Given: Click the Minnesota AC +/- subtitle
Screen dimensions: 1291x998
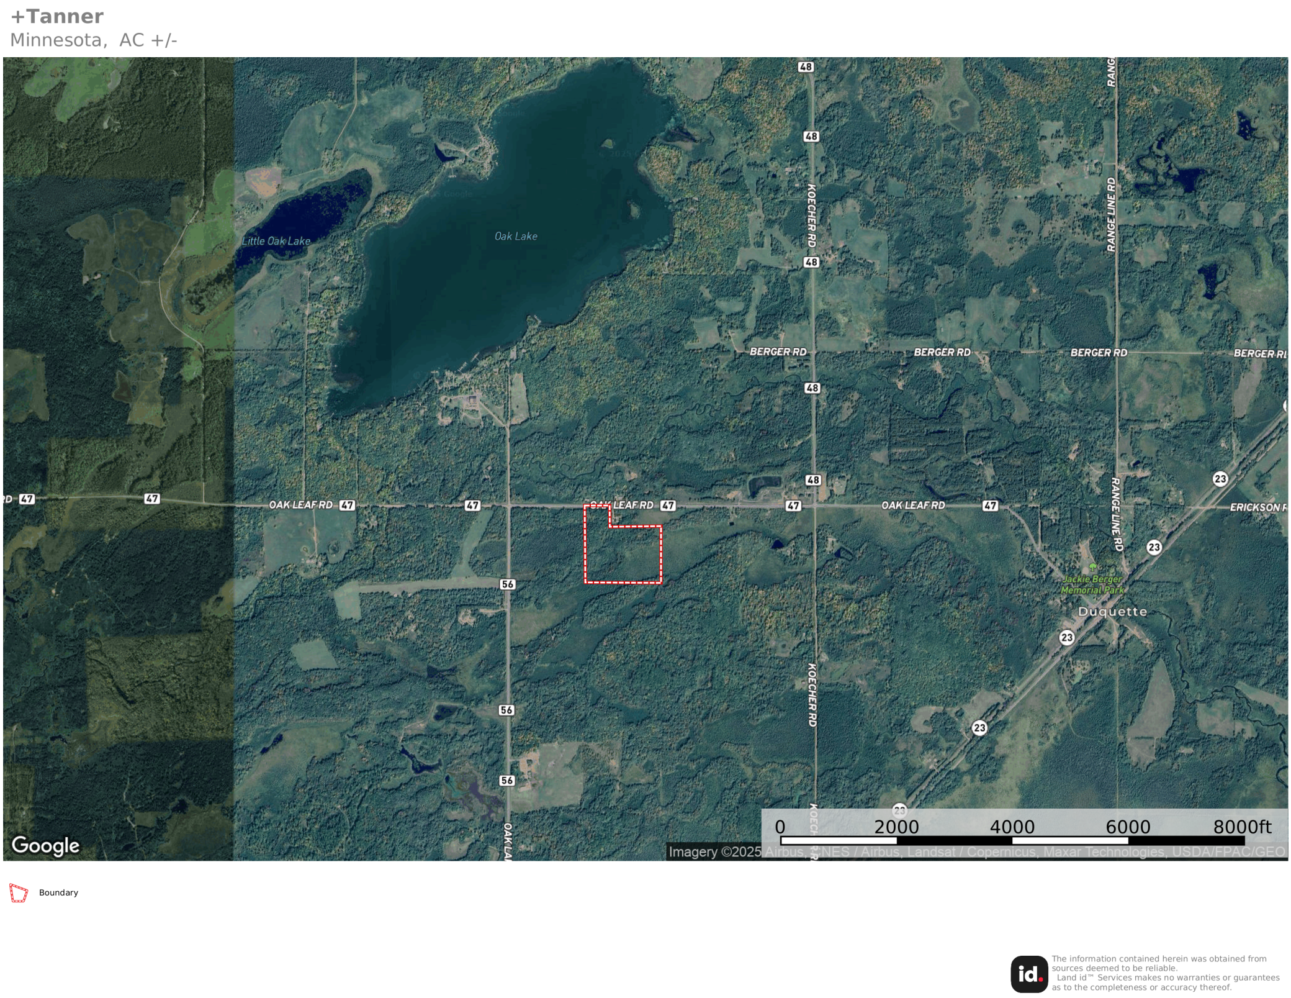Looking at the screenshot, I should [x=94, y=40].
